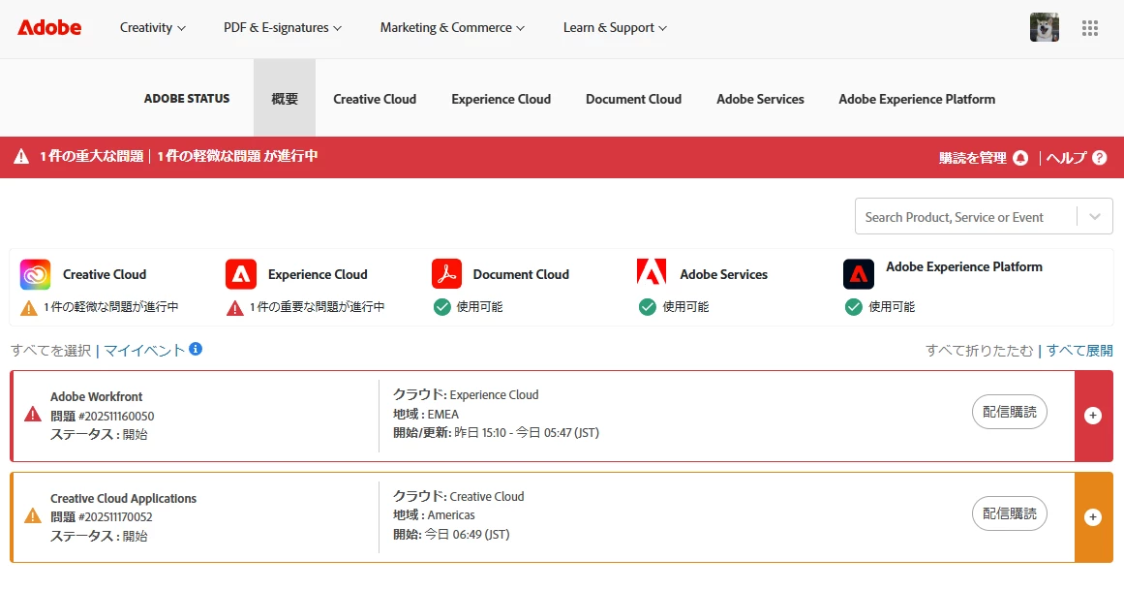The height and width of the screenshot is (590, 1124).
Task: Click the 地域: Americas text
Action: [434, 515]
